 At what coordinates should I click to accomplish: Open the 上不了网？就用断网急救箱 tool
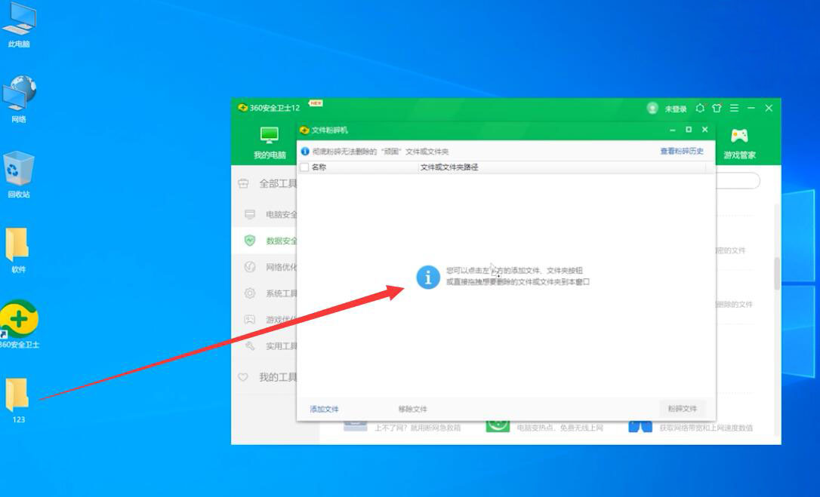(x=402, y=426)
